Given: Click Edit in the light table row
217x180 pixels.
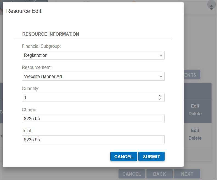Looking at the screenshot, I should tap(195, 130).
